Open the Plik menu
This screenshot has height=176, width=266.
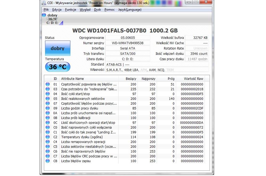tap(46, 10)
